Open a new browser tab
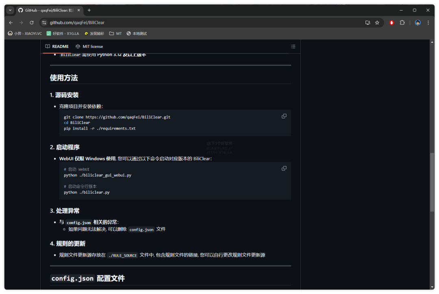439x294 pixels. pyautogui.click(x=89, y=10)
